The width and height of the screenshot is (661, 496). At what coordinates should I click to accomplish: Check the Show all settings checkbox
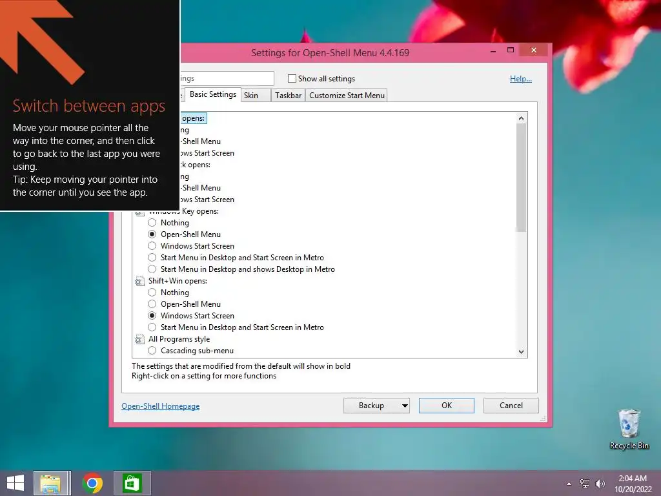click(x=292, y=78)
